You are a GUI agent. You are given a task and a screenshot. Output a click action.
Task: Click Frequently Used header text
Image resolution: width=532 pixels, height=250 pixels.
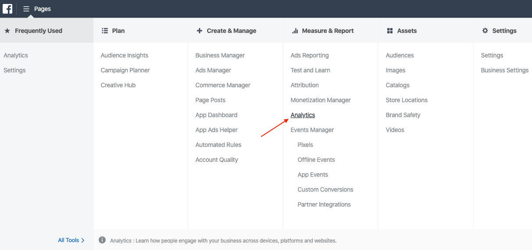coord(39,31)
